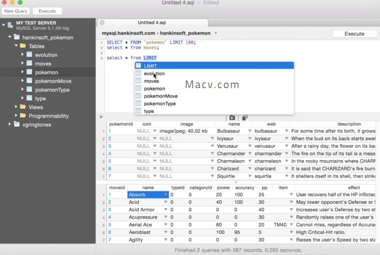Image resolution: width=380 pixels, height=255 pixels.
Task: Select the pokemonType table in sidebar
Action: point(52,90)
